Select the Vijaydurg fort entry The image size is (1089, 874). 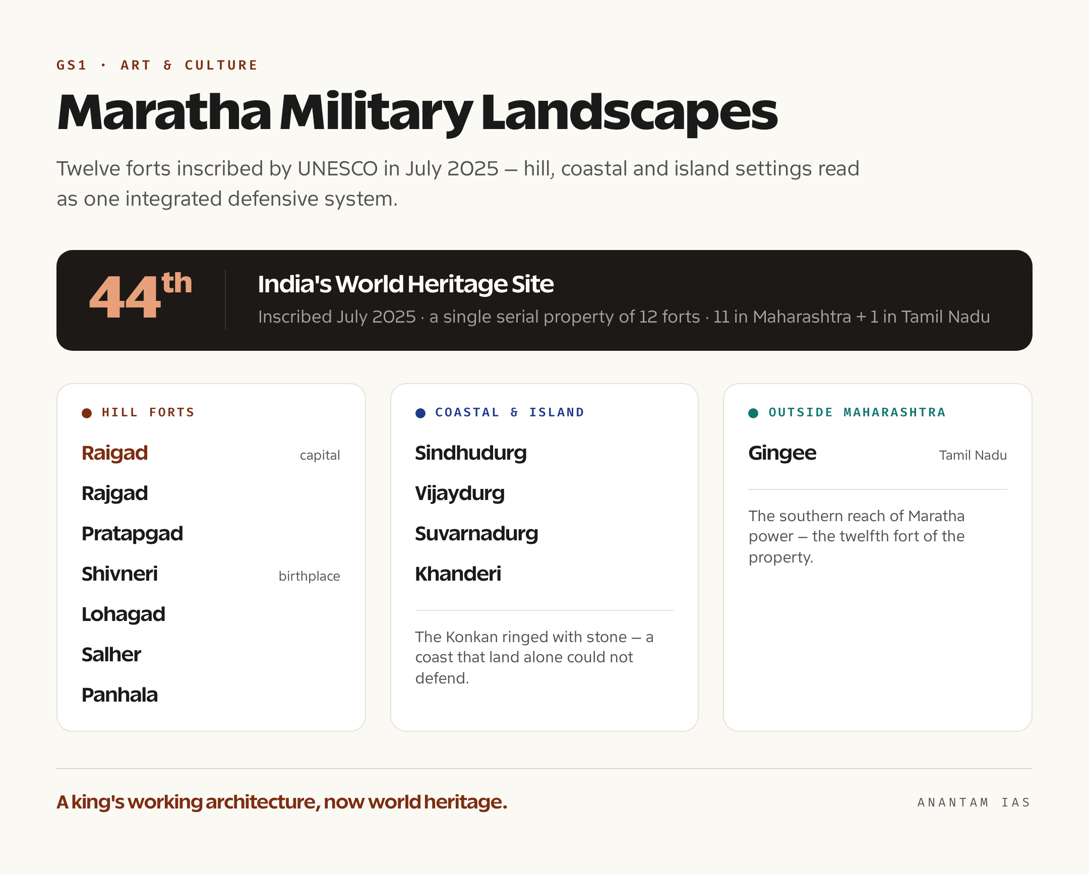[460, 493]
